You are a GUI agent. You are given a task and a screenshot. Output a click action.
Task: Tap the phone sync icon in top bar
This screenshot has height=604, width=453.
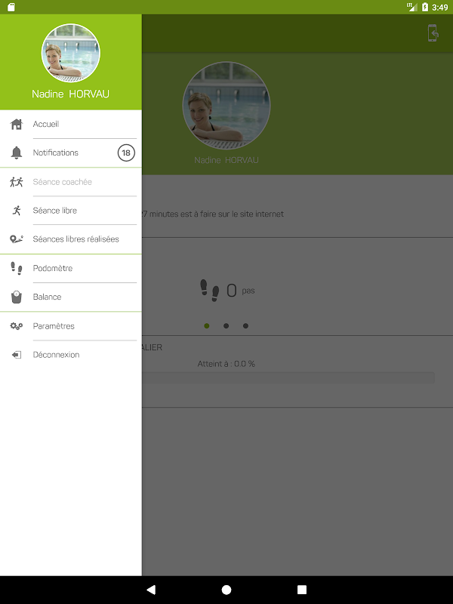(433, 32)
